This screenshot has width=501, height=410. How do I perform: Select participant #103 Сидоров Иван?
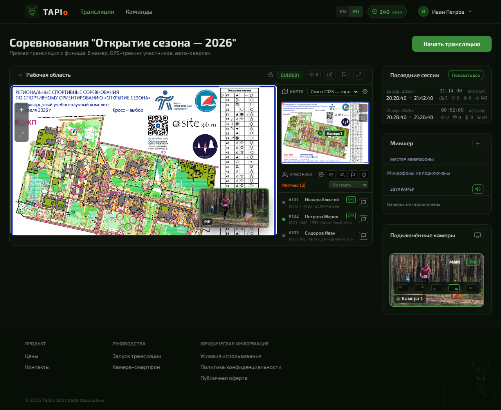pyautogui.click(x=325, y=235)
